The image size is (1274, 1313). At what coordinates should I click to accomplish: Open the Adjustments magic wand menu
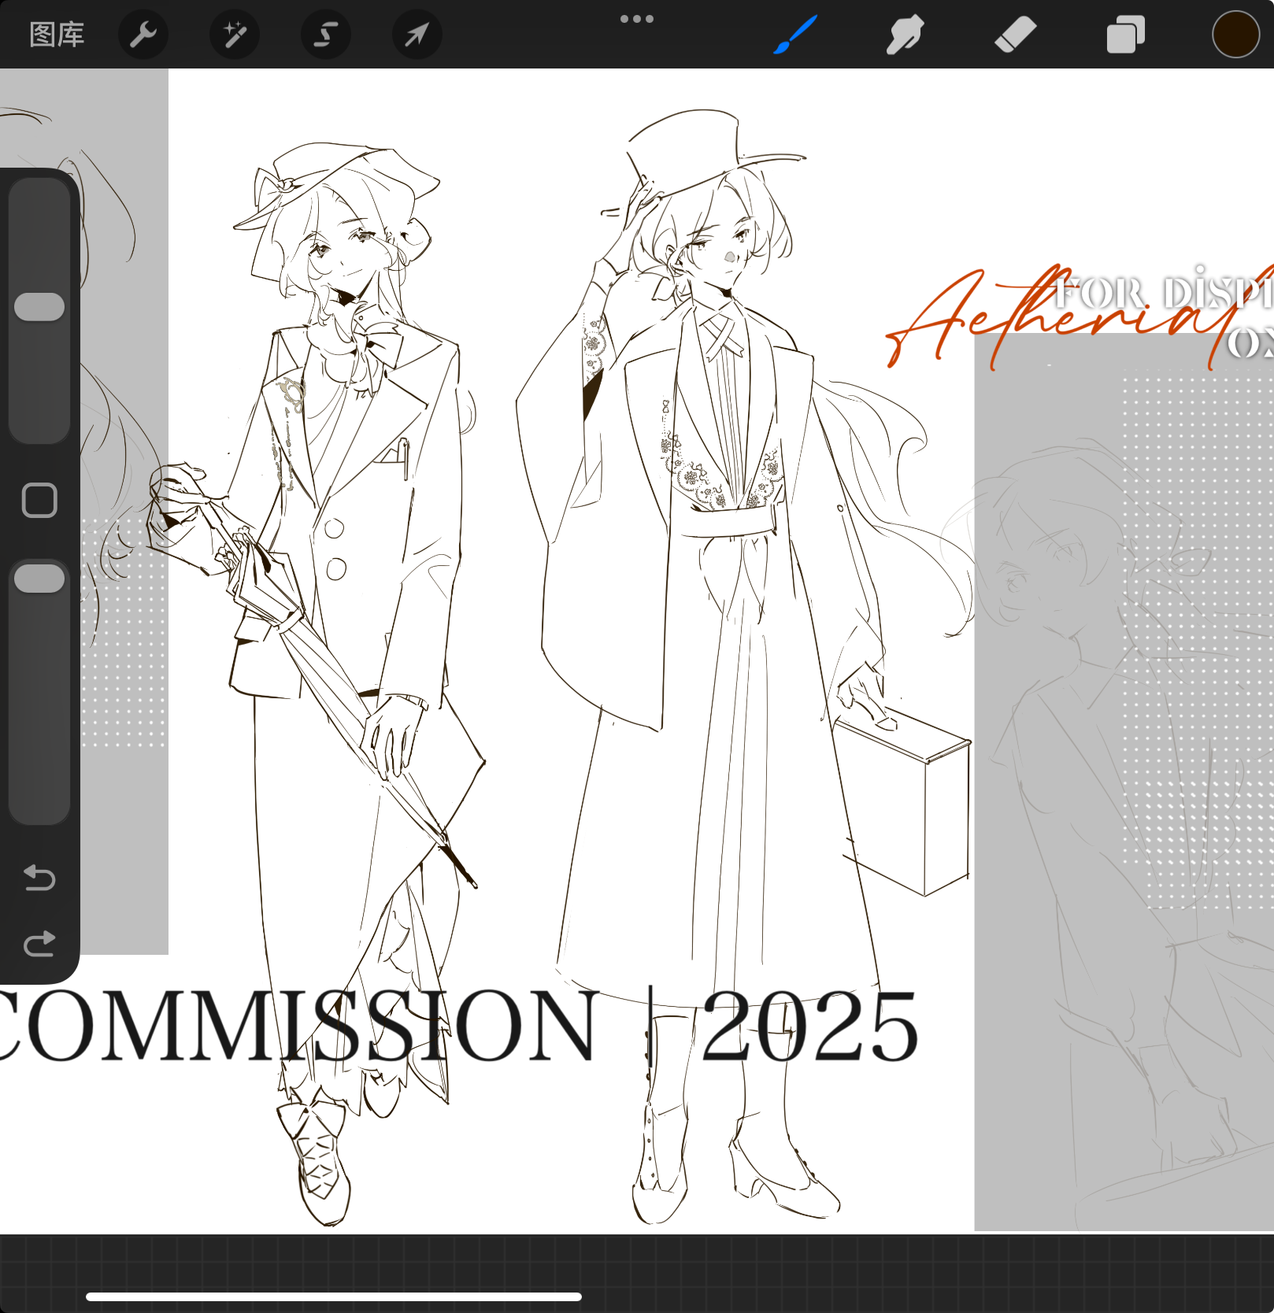tap(234, 35)
